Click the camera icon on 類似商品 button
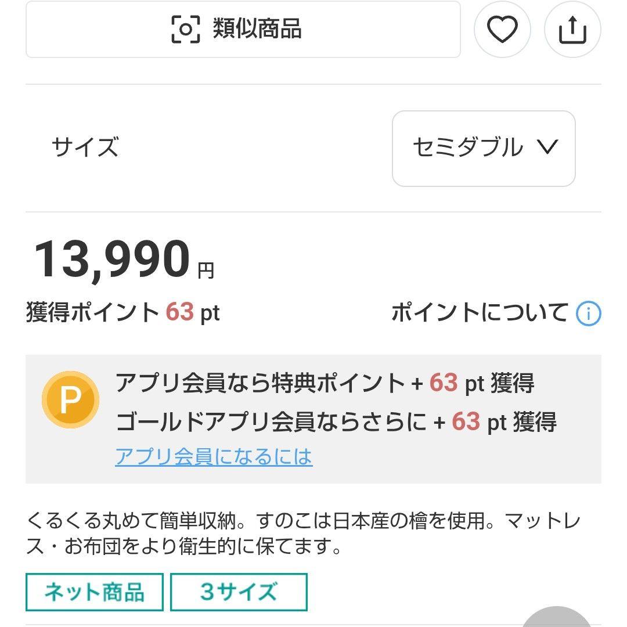 tap(186, 30)
